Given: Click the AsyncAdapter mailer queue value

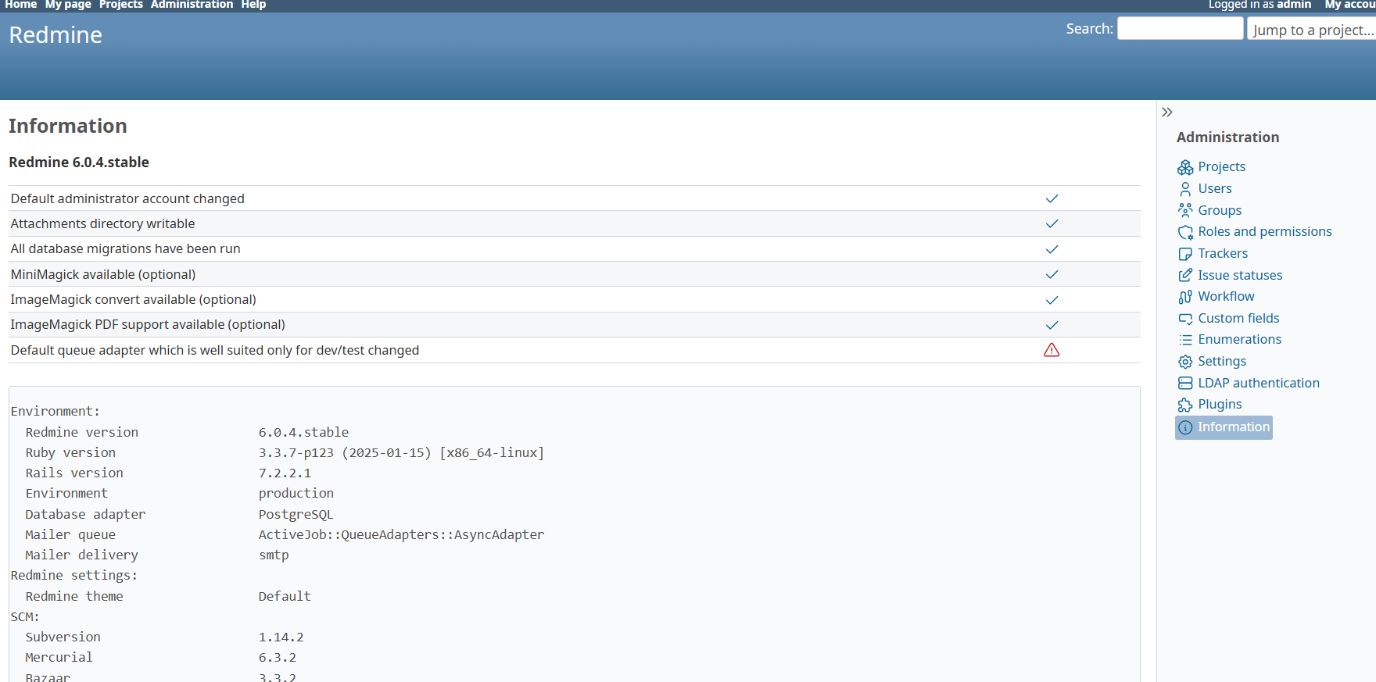Looking at the screenshot, I should (401, 535).
